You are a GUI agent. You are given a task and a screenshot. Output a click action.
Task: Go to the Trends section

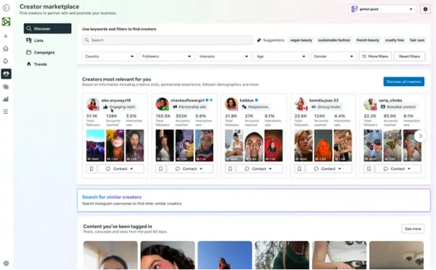point(40,64)
